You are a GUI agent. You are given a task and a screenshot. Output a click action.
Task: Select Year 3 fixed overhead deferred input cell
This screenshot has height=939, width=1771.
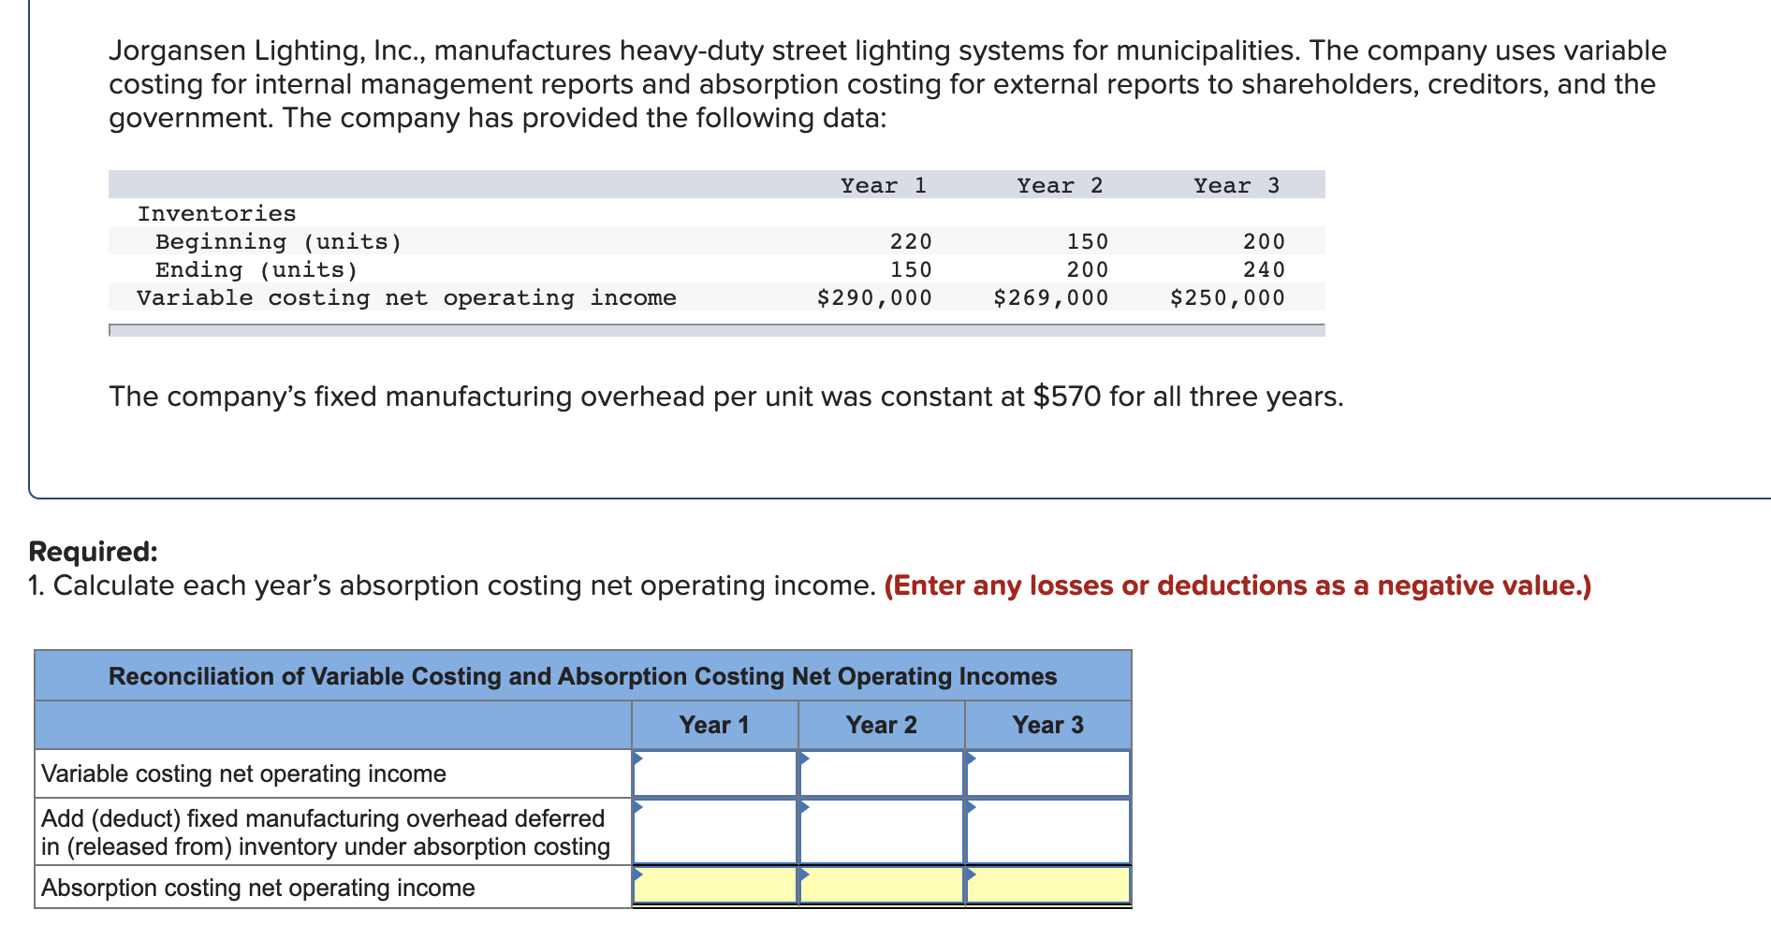click(1048, 831)
